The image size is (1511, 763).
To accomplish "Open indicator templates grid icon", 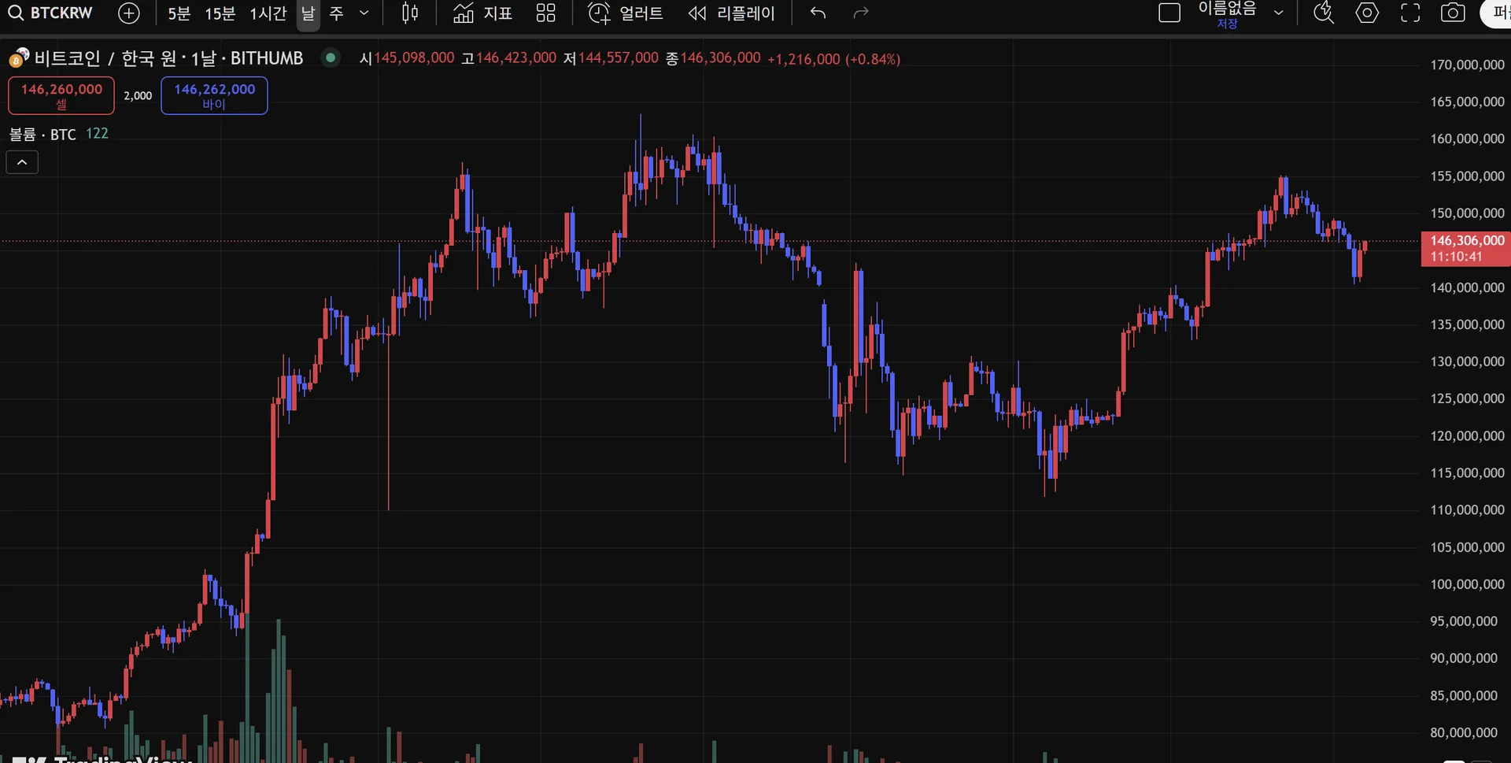I will [x=545, y=13].
